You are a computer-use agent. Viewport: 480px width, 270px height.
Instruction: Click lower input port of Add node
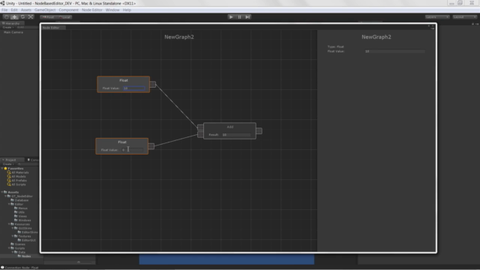pyautogui.click(x=200, y=135)
